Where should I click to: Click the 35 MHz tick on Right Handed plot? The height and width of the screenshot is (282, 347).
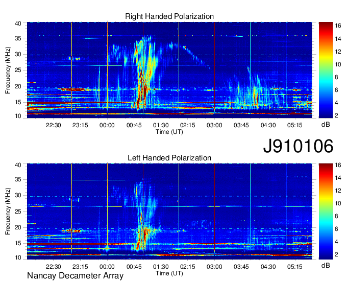(18, 38)
